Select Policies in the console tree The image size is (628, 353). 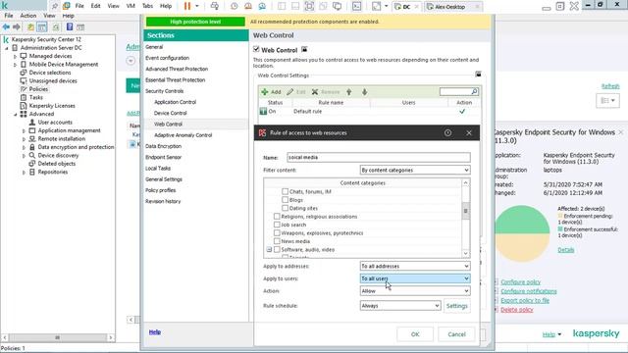tap(38, 89)
